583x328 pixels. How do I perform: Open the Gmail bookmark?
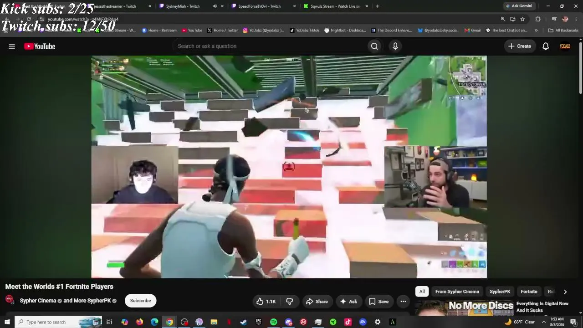pyautogui.click(x=473, y=31)
